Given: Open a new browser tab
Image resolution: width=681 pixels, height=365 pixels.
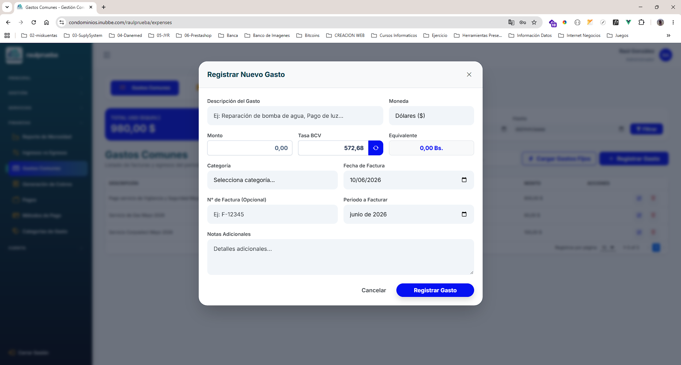Looking at the screenshot, I should pyautogui.click(x=104, y=7).
